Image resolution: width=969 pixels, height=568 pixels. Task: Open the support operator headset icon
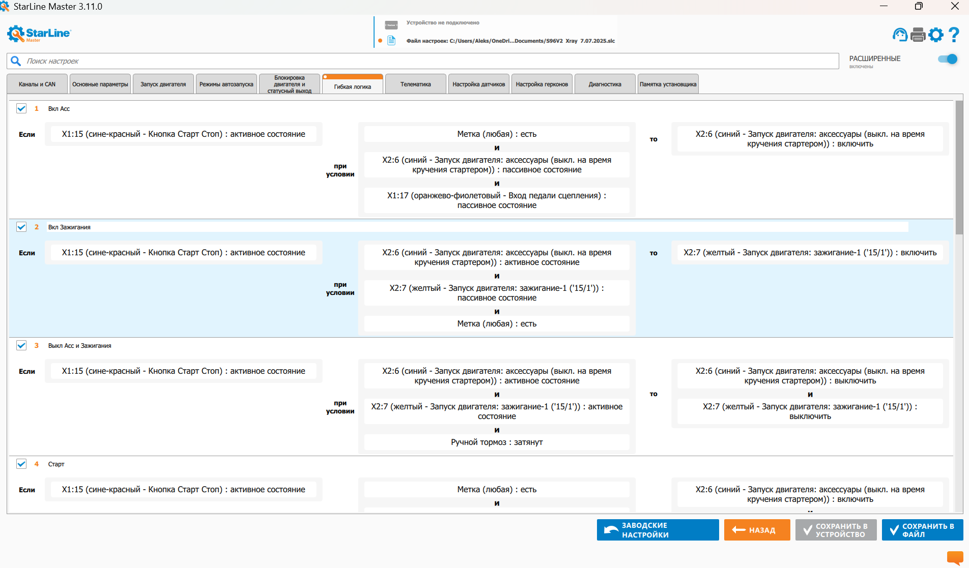(900, 35)
